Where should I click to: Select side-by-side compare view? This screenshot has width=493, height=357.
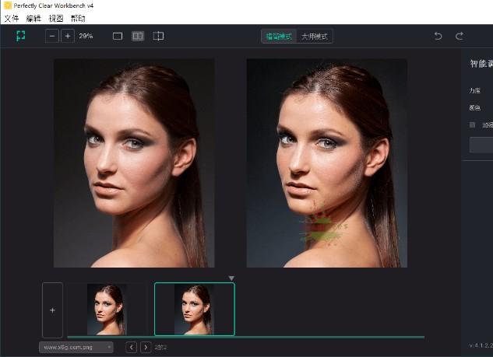coord(138,36)
